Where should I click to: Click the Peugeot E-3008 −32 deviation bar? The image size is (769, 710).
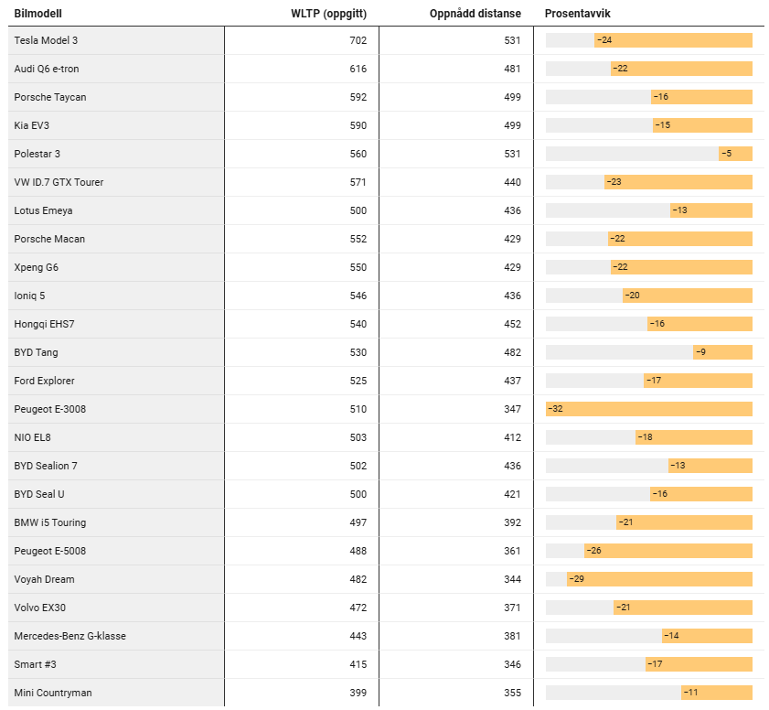648,409
